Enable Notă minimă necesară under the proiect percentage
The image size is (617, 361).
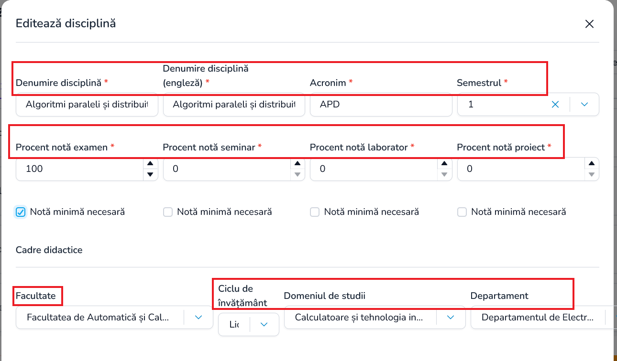coord(462,212)
